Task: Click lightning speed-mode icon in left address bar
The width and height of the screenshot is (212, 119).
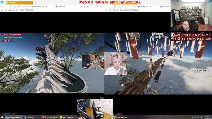Action: pos(46,6)
